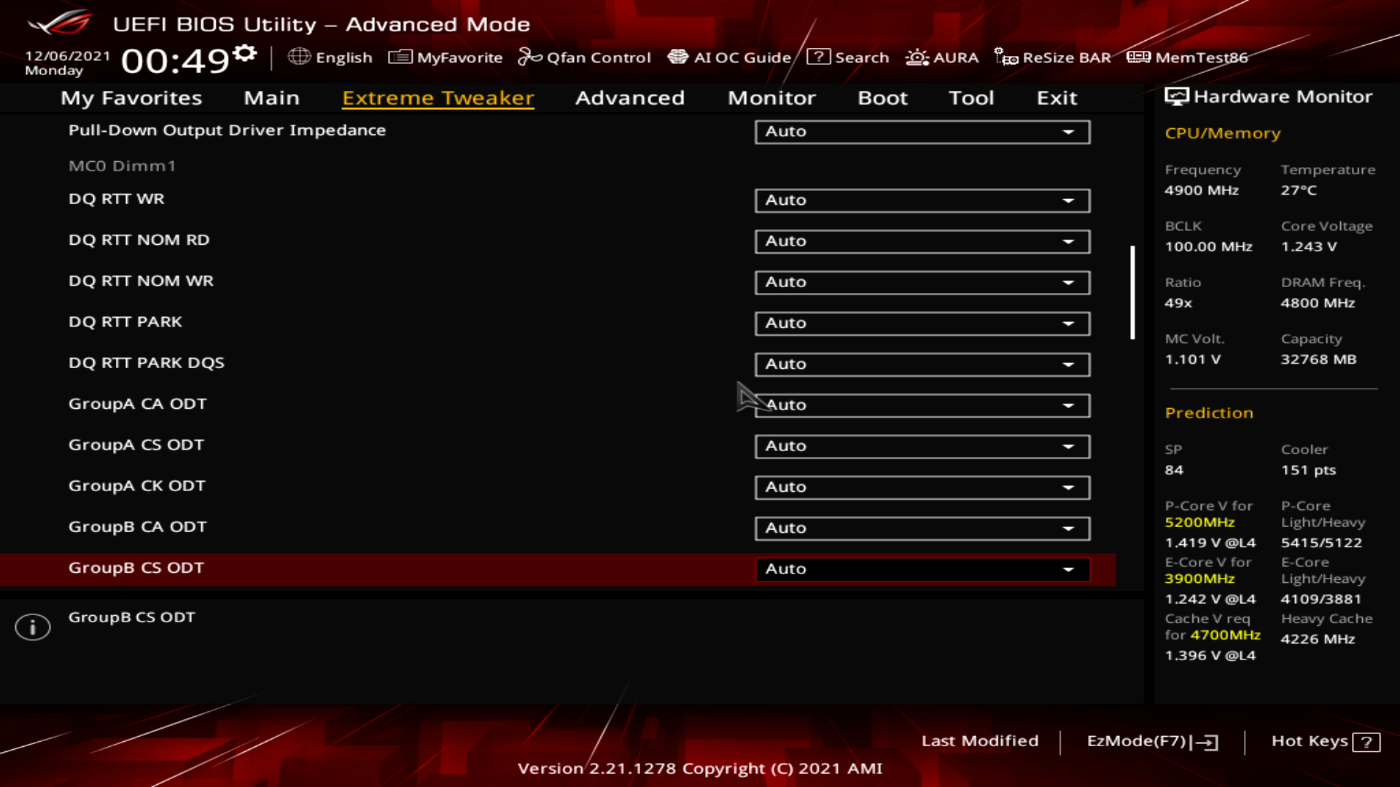Toggle ReSize BAR icon
Image resolution: width=1400 pixels, height=787 pixels.
click(1006, 57)
